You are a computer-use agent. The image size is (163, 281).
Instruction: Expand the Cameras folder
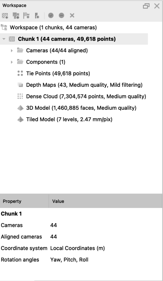point(12,50)
